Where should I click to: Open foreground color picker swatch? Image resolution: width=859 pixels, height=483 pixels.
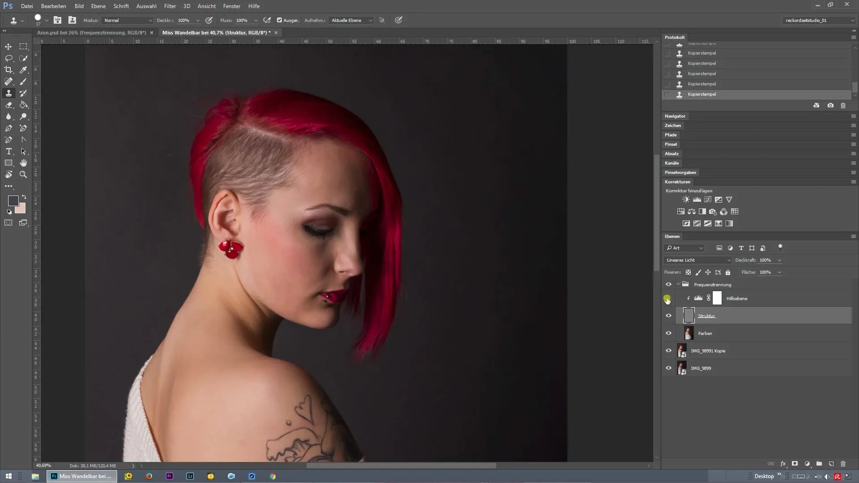tap(13, 200)
